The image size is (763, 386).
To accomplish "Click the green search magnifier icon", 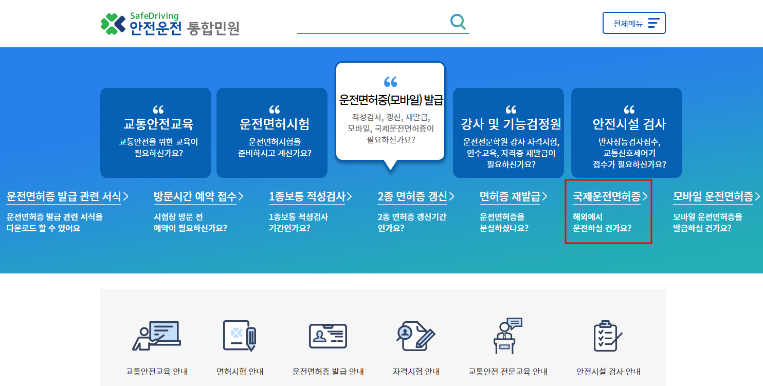I will 457,22.
